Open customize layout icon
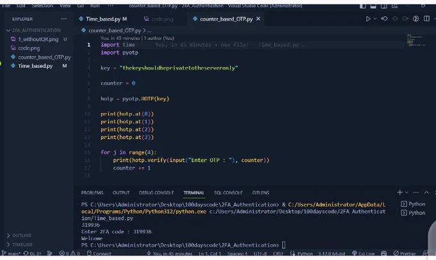 pyautogui.click(x=394, y=6)
